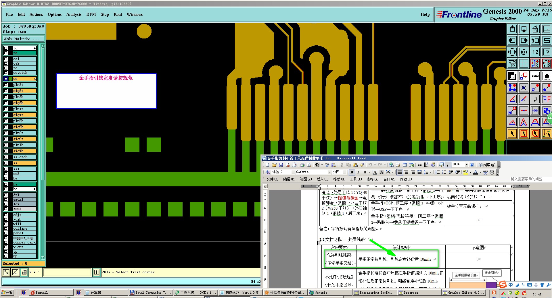
Task: Click 阅读(R) reading view button in Word
Action: 487,165
